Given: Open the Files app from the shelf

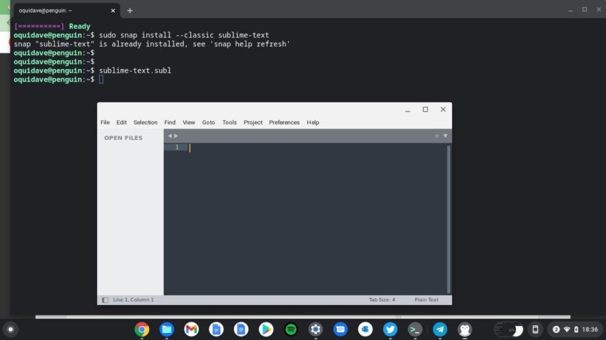Looking at the screenshot, I should [x=166, y=329].
